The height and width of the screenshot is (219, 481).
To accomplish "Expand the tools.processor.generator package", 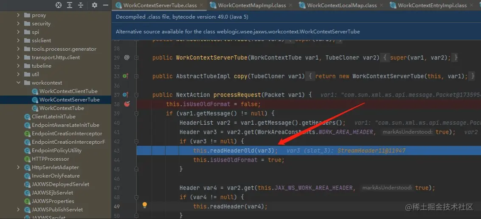I will 18,49.
